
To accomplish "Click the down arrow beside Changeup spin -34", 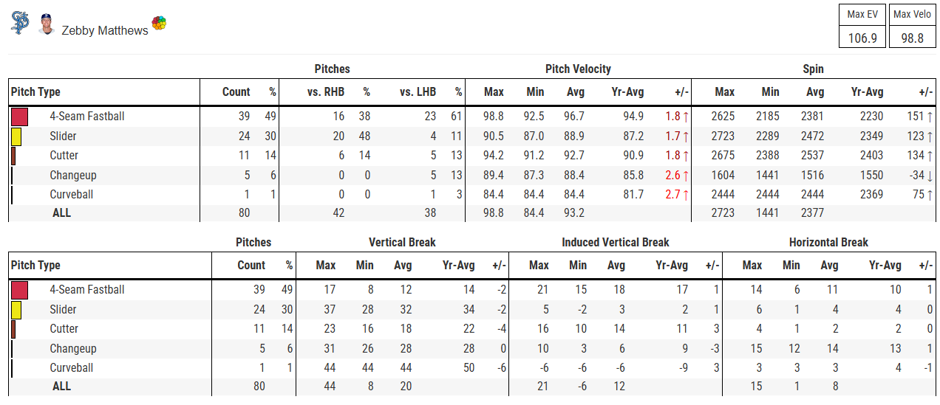I will tap(930, 176).
